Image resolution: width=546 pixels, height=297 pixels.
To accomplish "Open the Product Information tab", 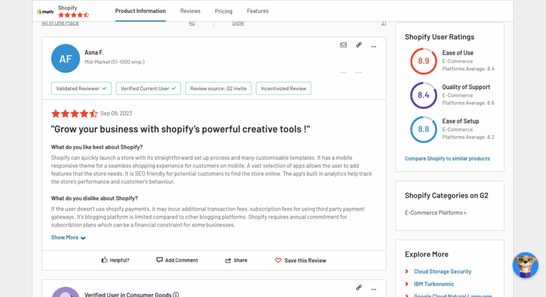I will [x=140, y=11].
